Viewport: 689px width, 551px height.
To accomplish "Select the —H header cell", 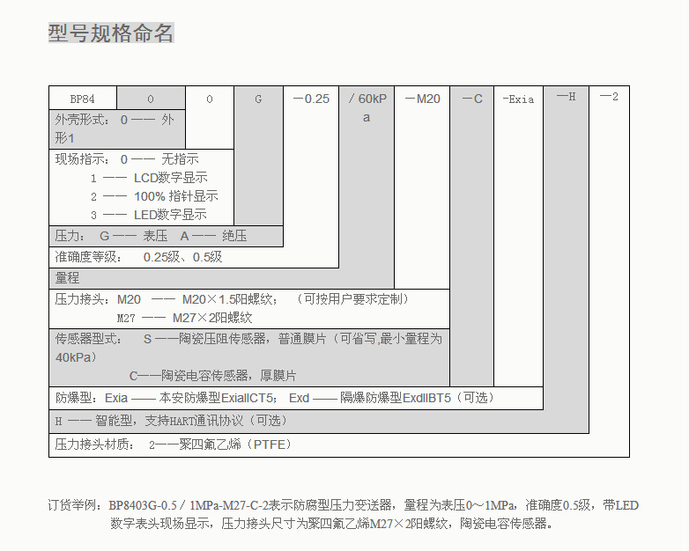I will (566, 97).
